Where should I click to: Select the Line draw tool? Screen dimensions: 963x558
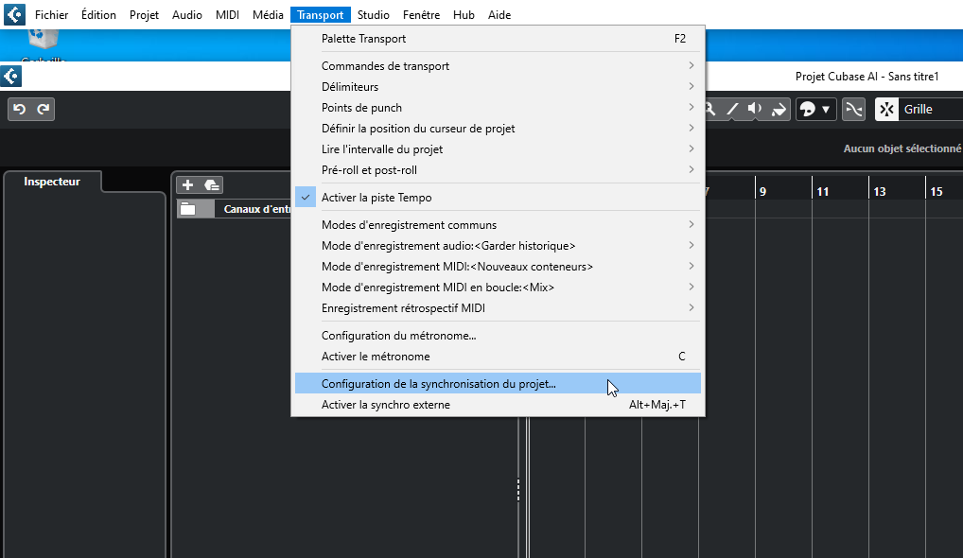(732, 109)
